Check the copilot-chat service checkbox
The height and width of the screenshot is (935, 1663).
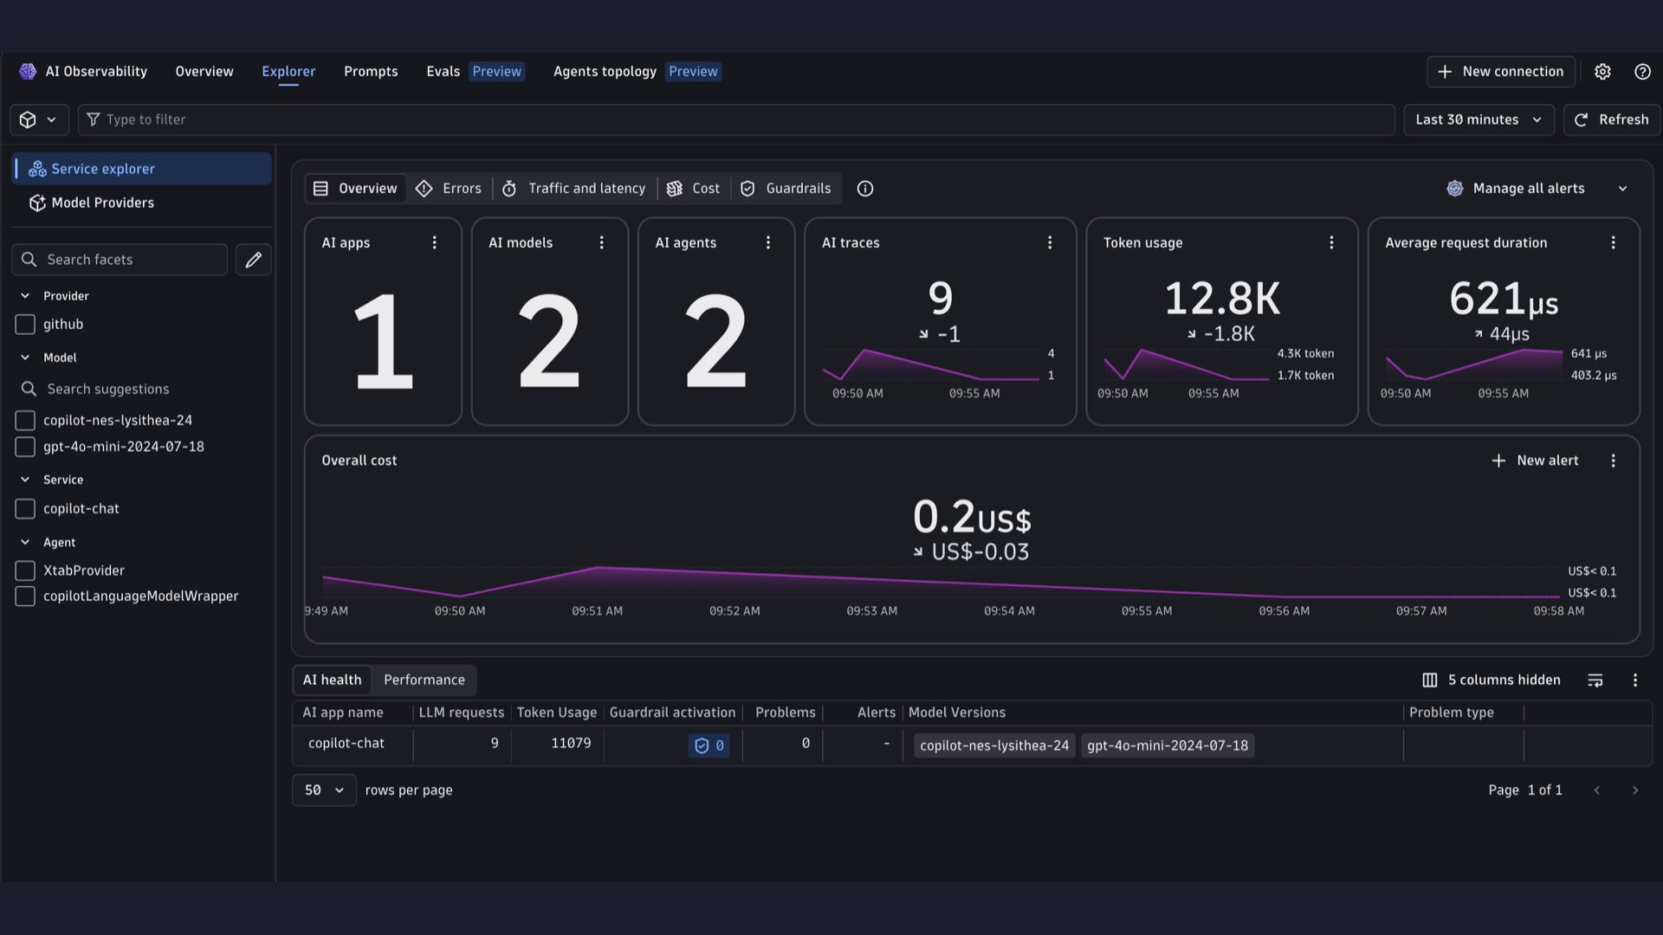tap(25, 509)
